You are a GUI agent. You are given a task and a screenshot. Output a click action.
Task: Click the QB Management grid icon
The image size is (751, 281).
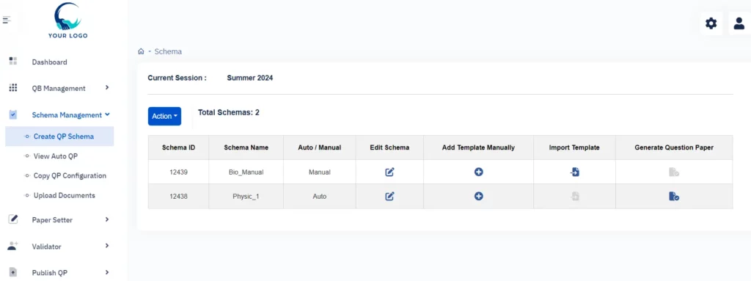coord(13,88)
